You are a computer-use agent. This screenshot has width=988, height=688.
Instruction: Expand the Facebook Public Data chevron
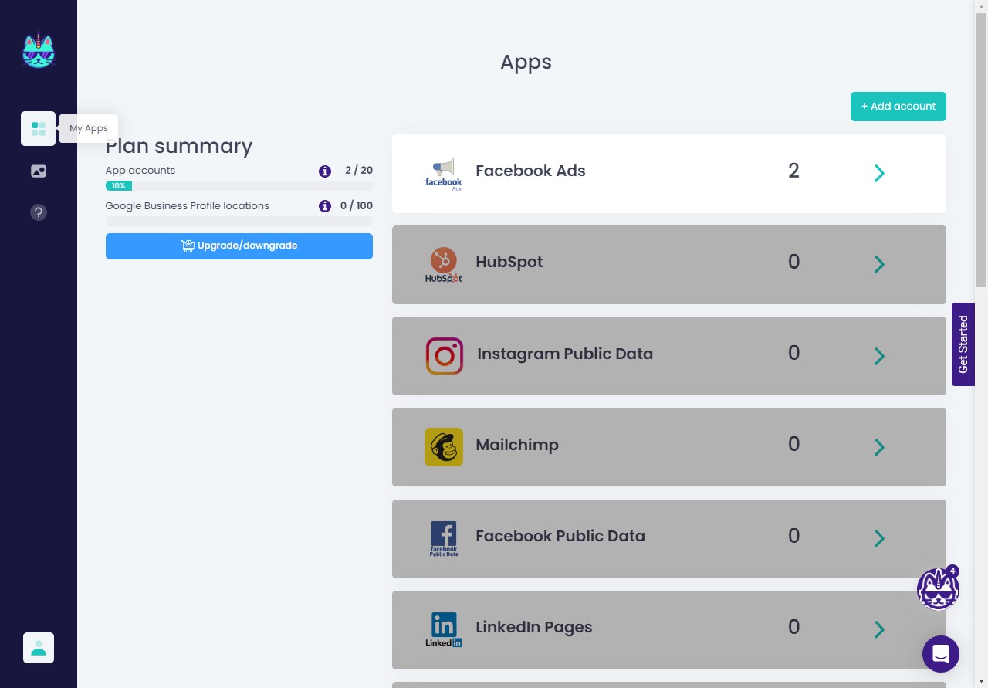pos(879,538)
